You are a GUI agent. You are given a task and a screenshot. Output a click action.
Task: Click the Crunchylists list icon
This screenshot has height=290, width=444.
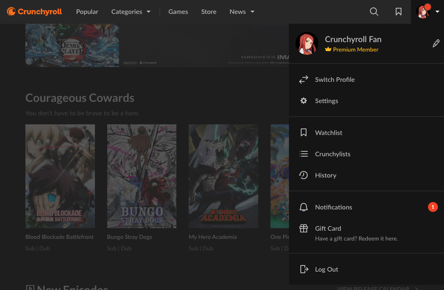click(x=304, y=154)
